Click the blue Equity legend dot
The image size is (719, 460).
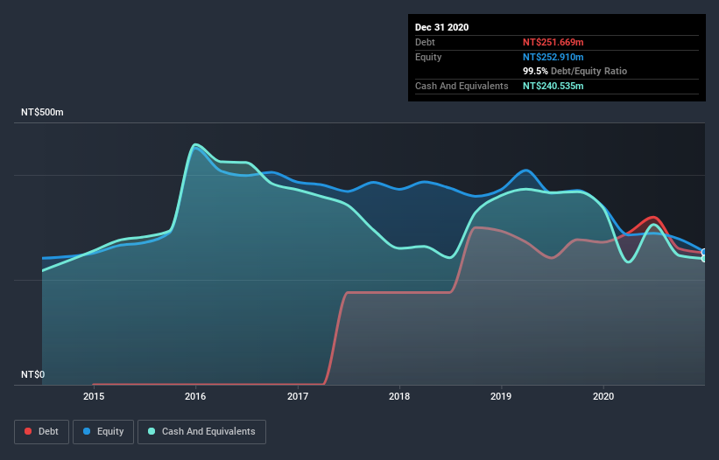[x=87, y=431]
